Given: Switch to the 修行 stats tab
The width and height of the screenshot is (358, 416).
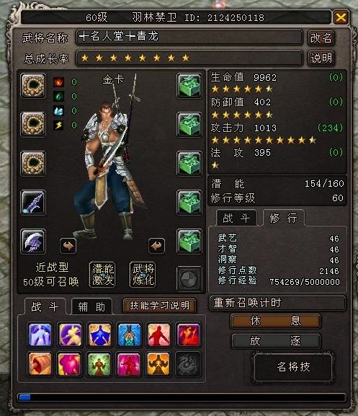Looking at the screenshot, I should click(284, 218).
